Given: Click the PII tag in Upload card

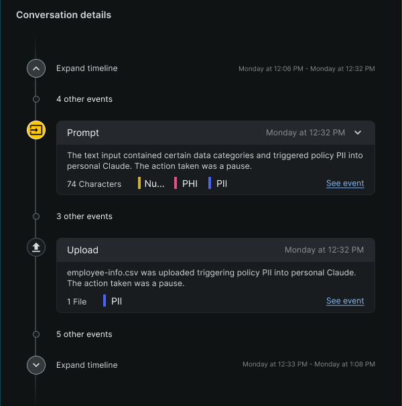Looking at the screenshot, I should pos(113,301).
